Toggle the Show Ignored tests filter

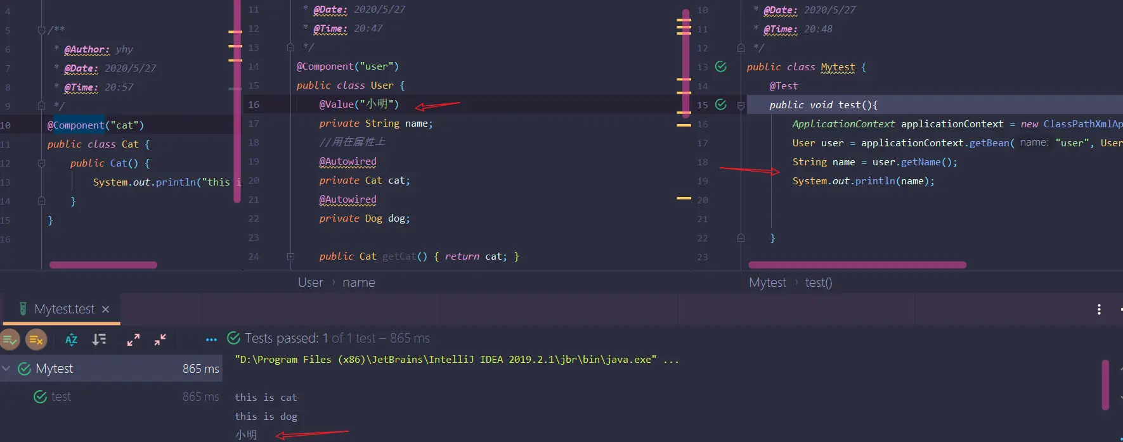[x=36, y=340]
